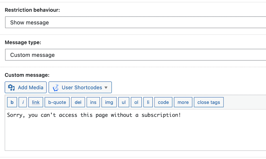Open the Message type dropdown
The width and height of the screenshot is (266, 159).
point(136,55)
